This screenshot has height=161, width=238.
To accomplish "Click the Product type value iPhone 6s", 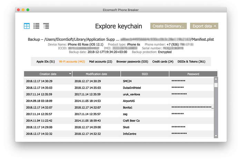I will (133, 44).
